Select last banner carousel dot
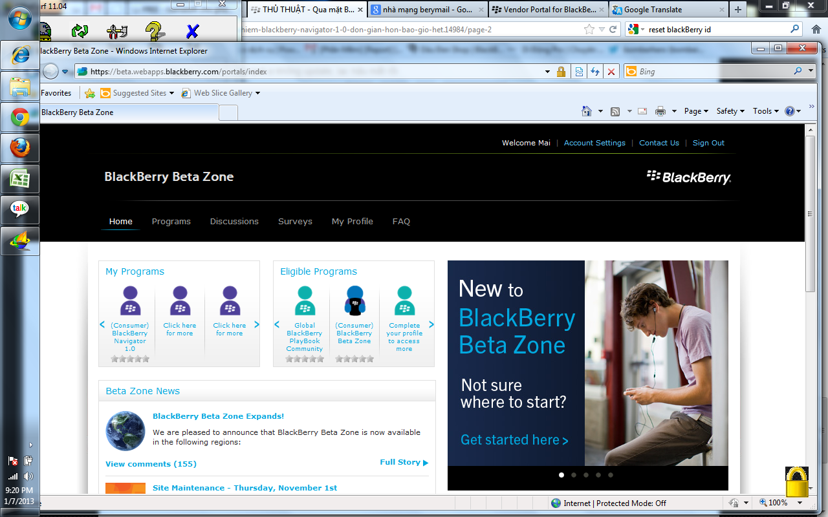This screenshot has height=517, width=828. 611,475
